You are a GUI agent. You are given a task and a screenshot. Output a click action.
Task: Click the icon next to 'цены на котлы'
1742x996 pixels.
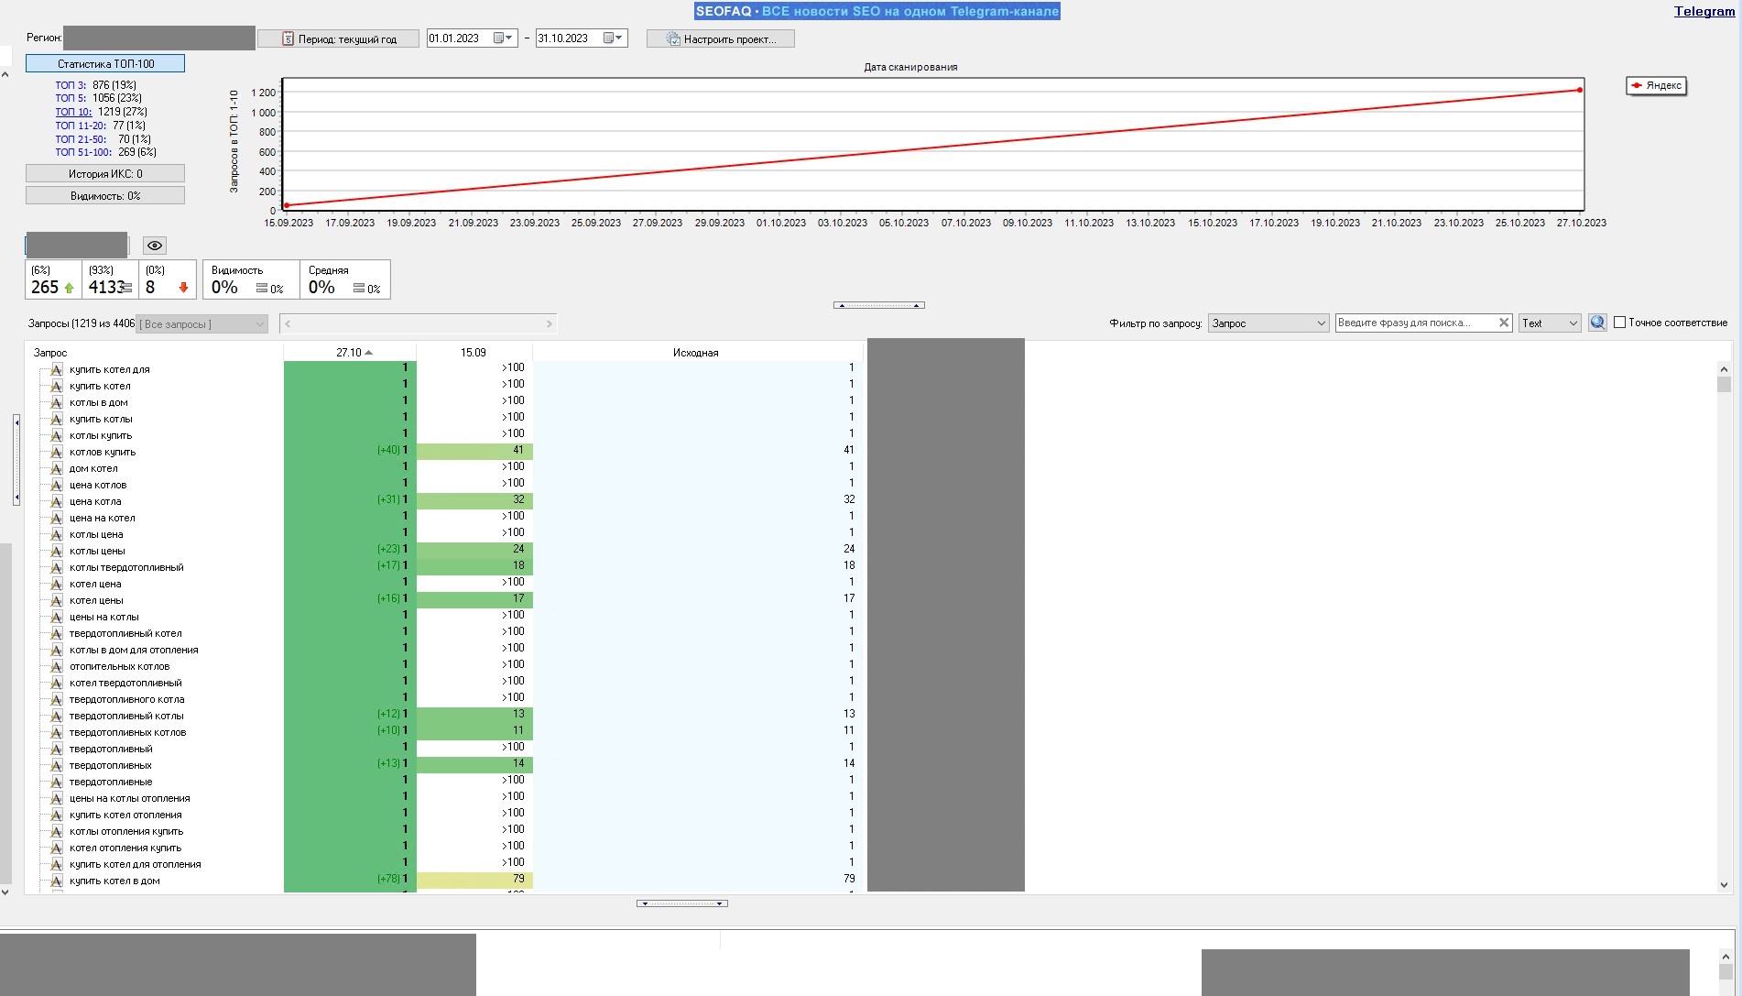pos(57,617)
